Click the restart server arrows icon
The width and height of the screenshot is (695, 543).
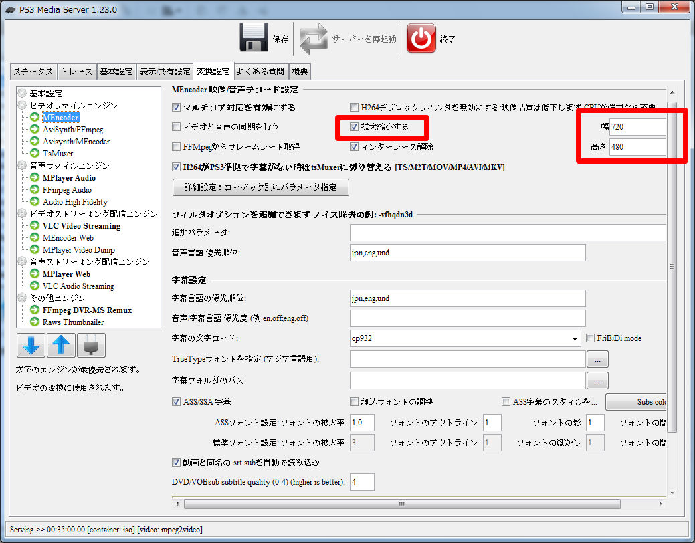tap(313, 39)
